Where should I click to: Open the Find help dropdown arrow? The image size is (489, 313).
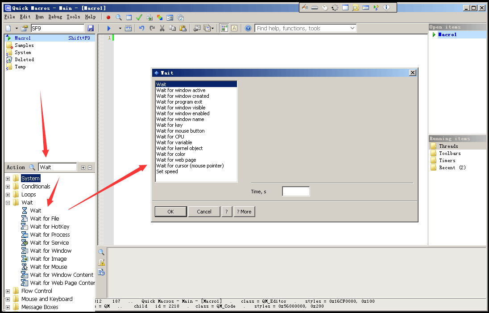(x=352, y=28)
